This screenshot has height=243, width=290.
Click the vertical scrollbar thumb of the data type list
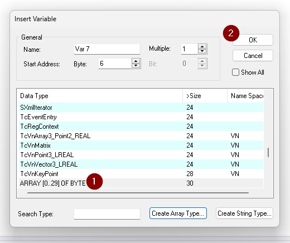point(268,152)
